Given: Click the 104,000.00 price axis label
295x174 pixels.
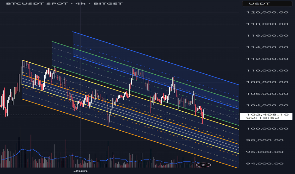Looking at the screenshot, I should [267, 105].
